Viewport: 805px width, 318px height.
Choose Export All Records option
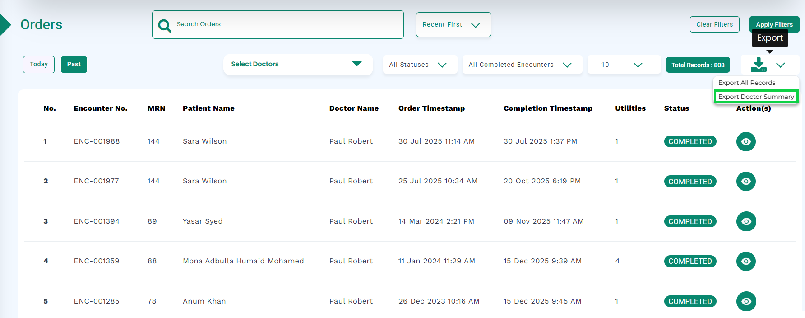pyautogui.click(x=747, y=83)
